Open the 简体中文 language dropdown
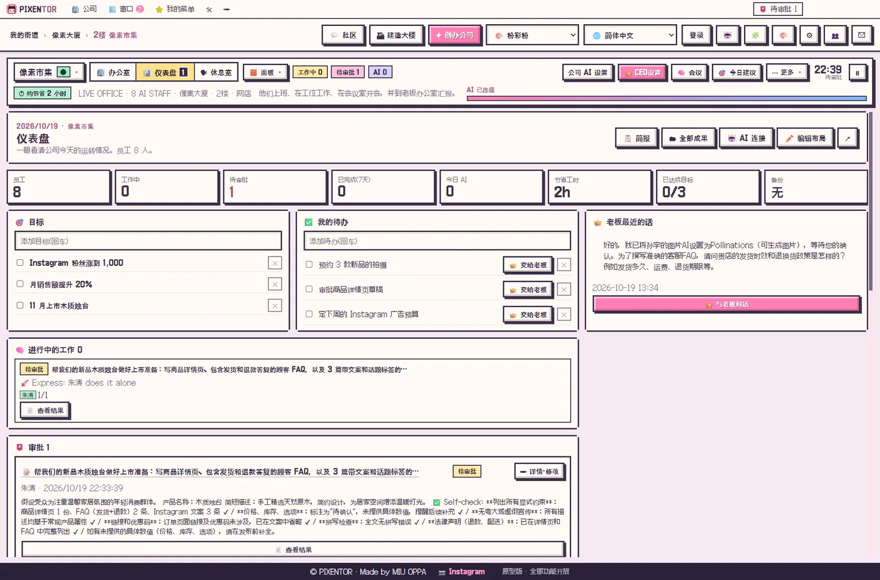The height and width of the screenshot is (580, 880). (630, 35)
